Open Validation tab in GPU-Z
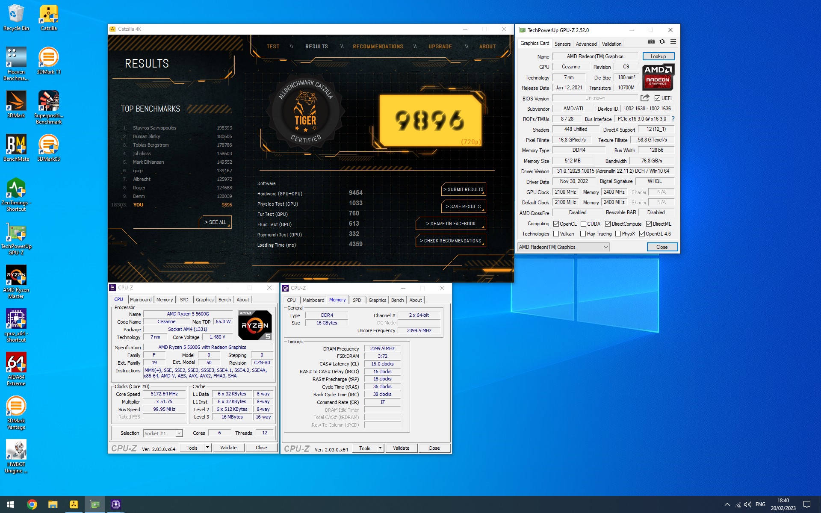The width and height of the screenshot is (821, 513). (611, 44)
